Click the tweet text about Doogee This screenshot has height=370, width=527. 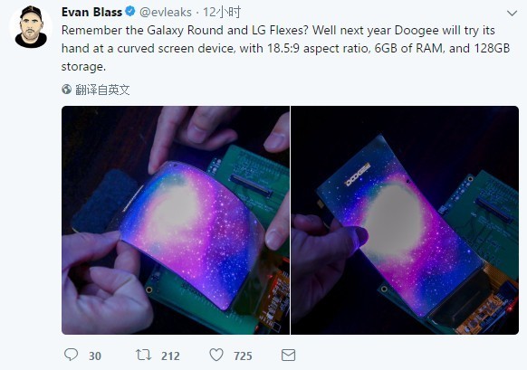pyautogui.click(x=285, y=48)
